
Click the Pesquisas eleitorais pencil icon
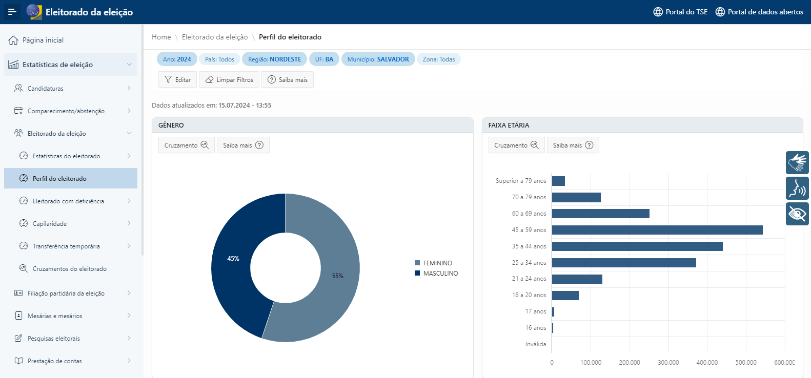[x=18, y=338]
